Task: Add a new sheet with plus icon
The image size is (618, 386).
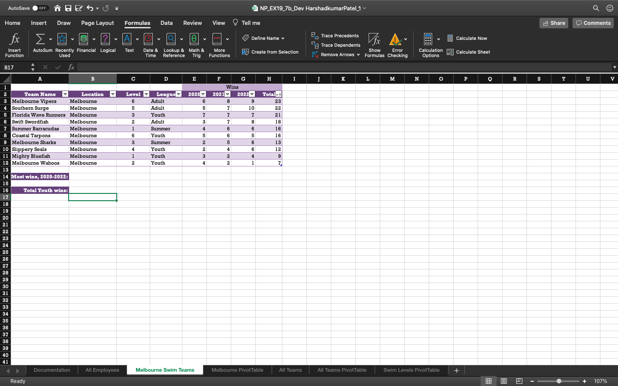Action: coord(457,370)
